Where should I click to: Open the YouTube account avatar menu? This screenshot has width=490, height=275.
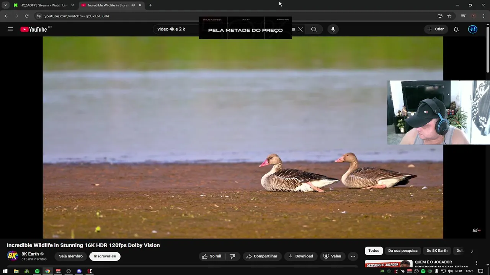473,29
